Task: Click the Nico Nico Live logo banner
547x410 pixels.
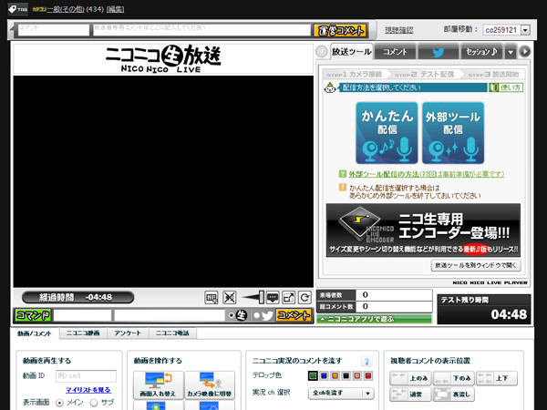Action: pos(163,58)
